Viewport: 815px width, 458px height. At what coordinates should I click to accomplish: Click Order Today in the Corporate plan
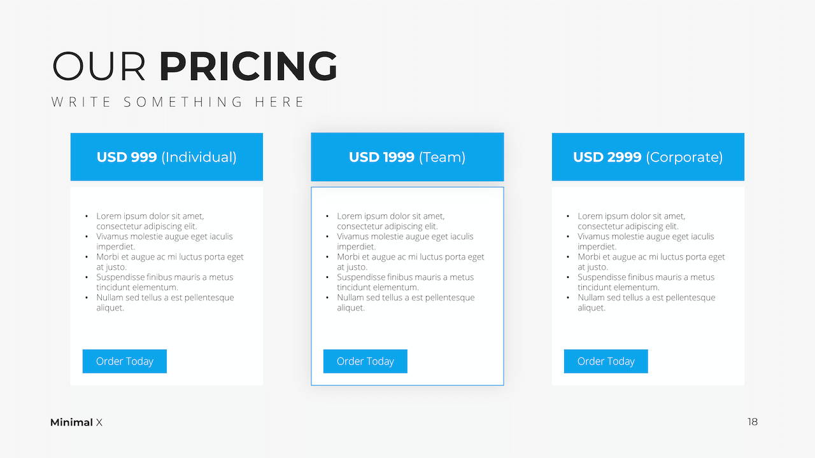coord(606,361)
